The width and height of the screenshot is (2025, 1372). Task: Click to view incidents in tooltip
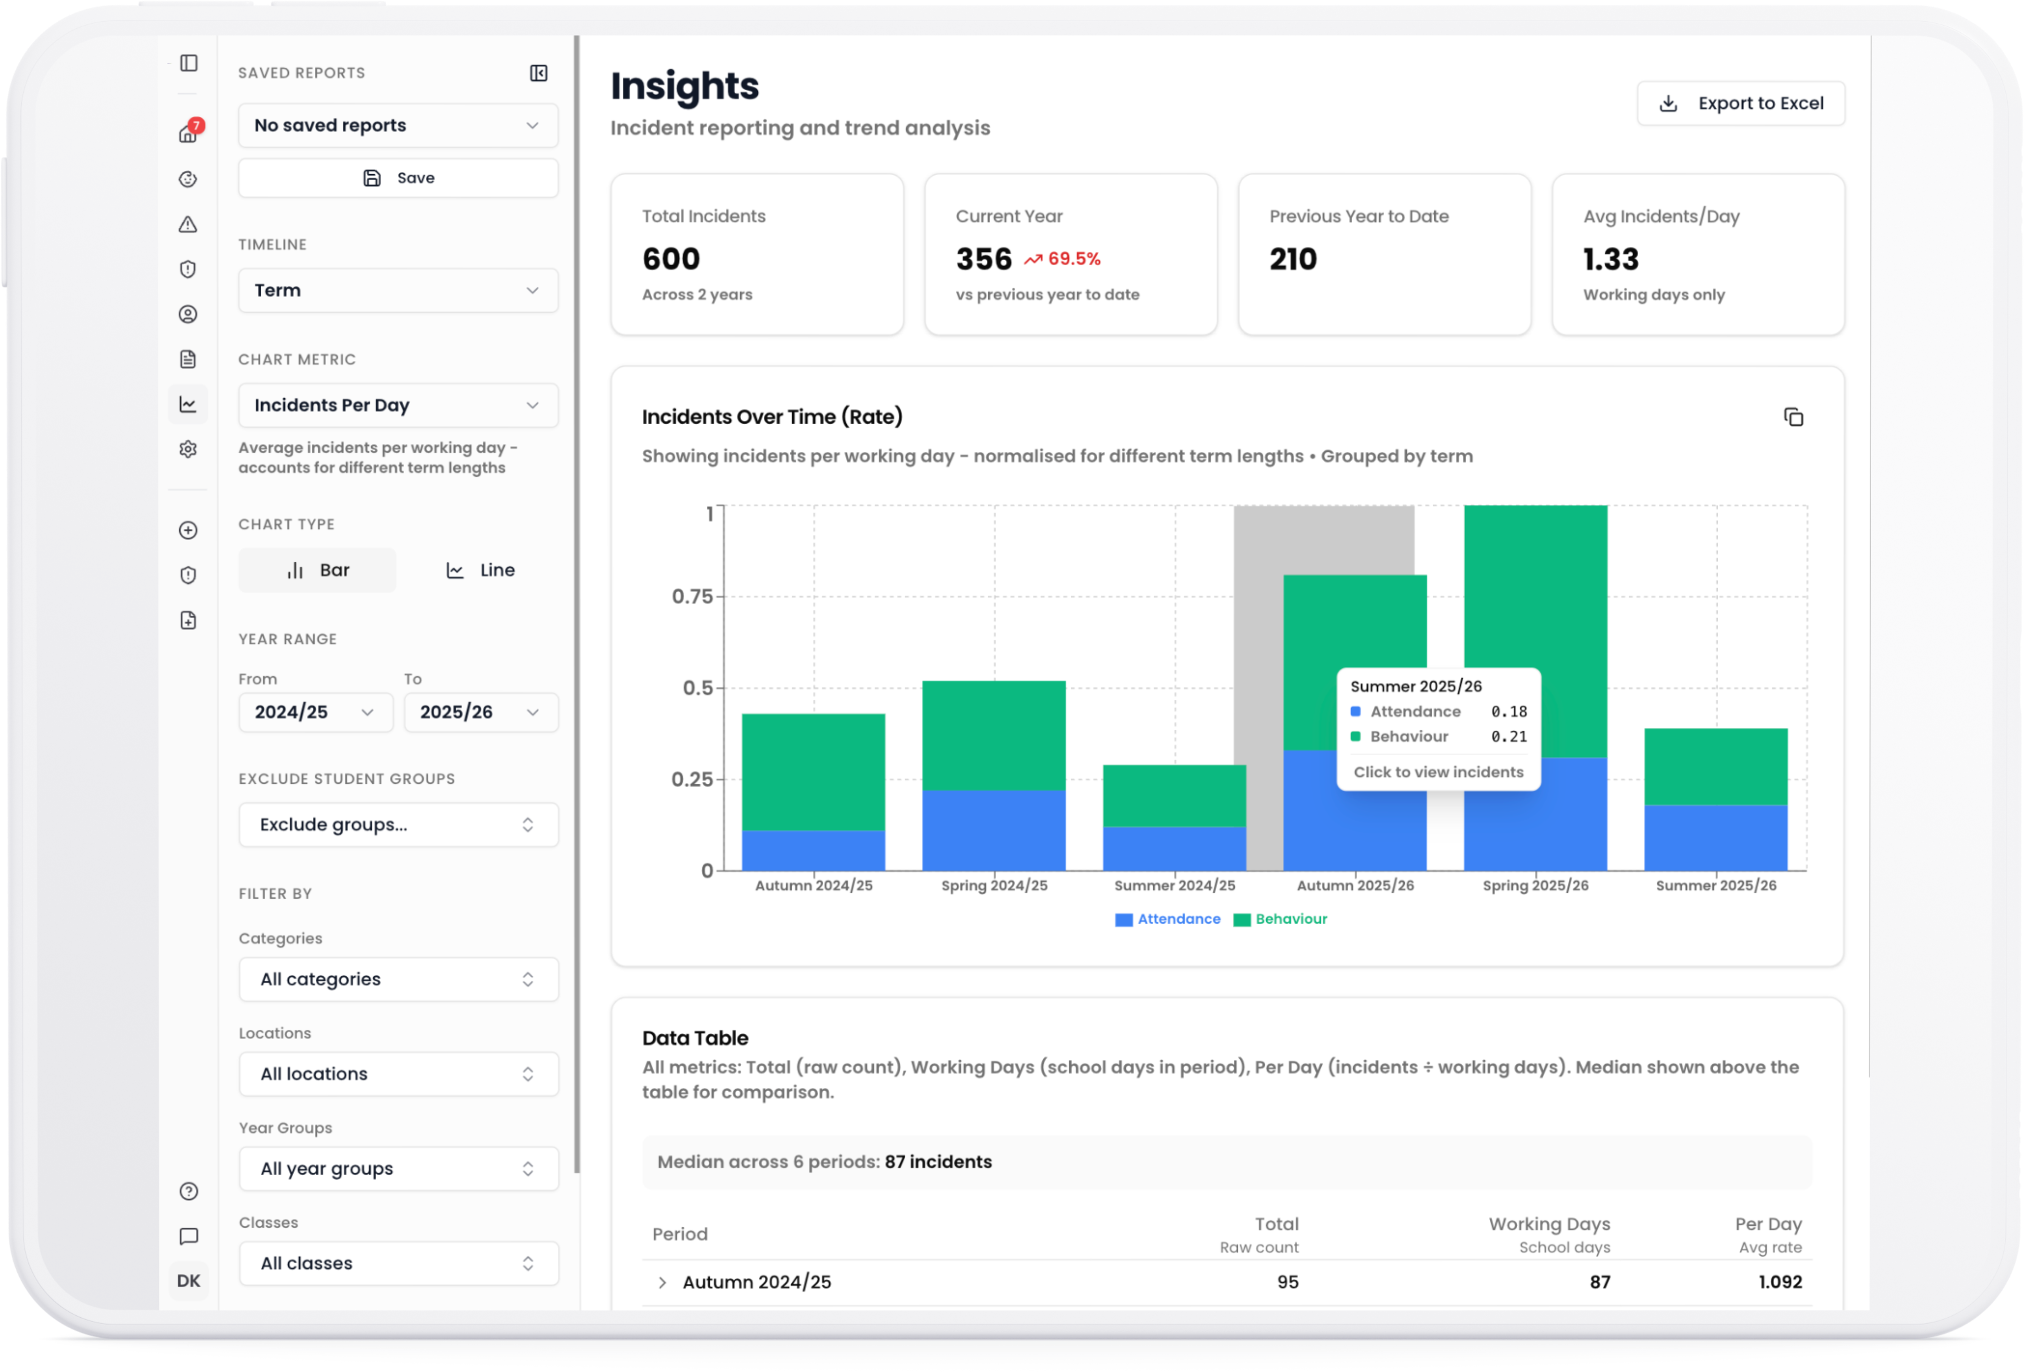coord(1439,772)
